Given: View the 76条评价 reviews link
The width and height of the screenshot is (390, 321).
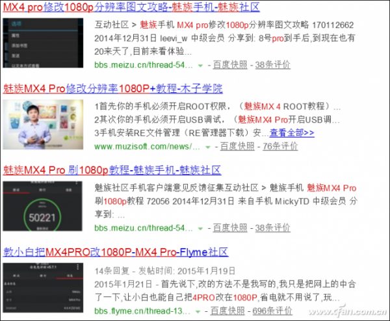Looking at the screenshot, I should coord(280,146).
